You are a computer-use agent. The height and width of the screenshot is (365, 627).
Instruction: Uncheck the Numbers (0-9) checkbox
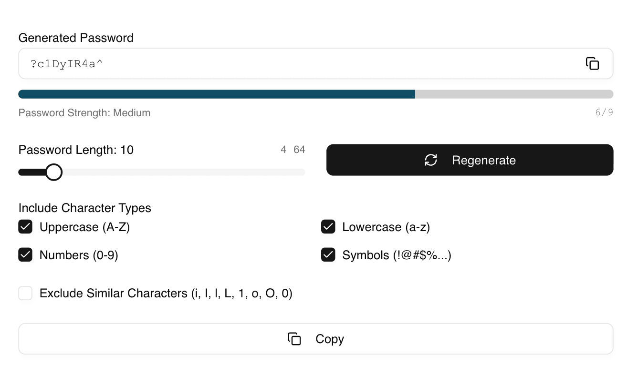click(25, 255)
